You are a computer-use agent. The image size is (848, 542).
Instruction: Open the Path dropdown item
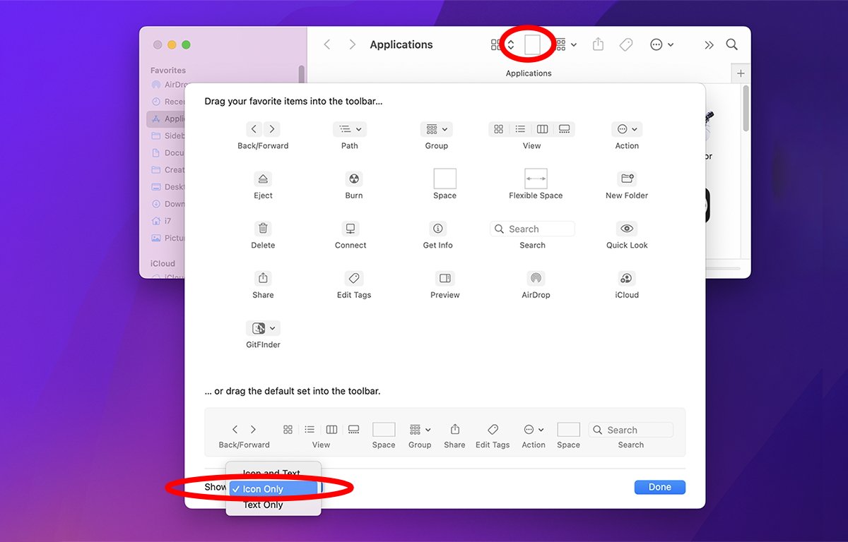pos(349,129)
